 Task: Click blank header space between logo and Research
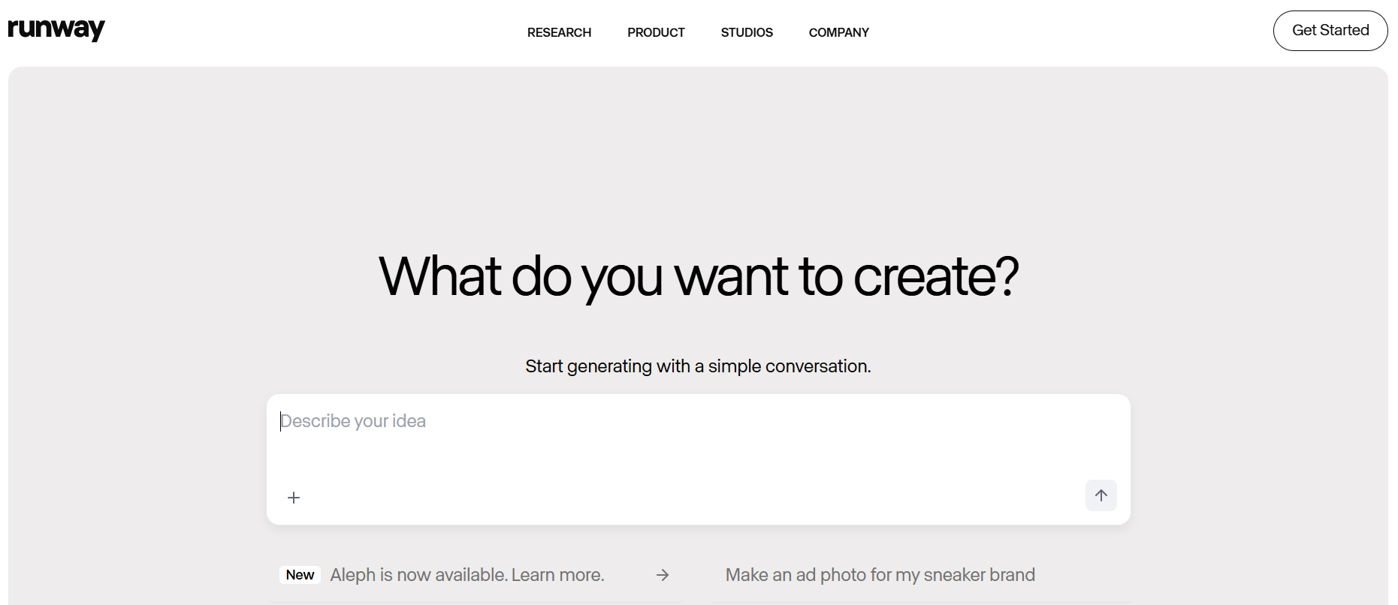click(316, 32)
